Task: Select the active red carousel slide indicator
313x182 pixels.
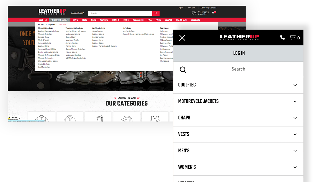Action: (x=127, y=86)
